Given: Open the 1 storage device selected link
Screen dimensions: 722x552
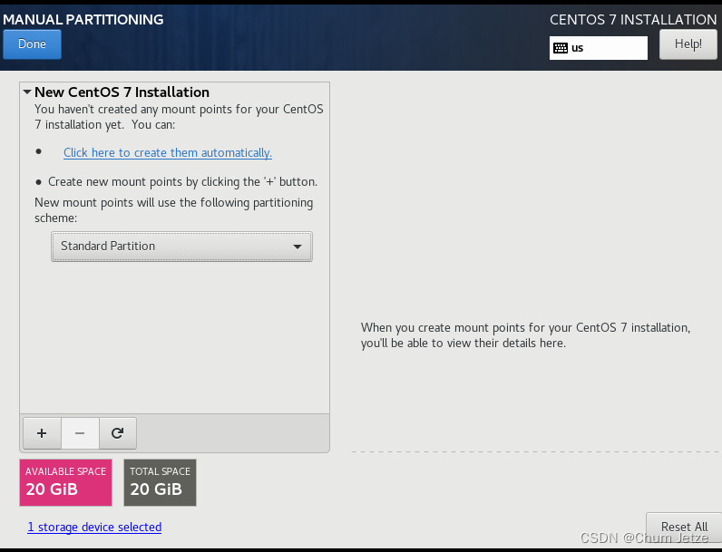Looking at the screenshot, I should tap(94, 527).
